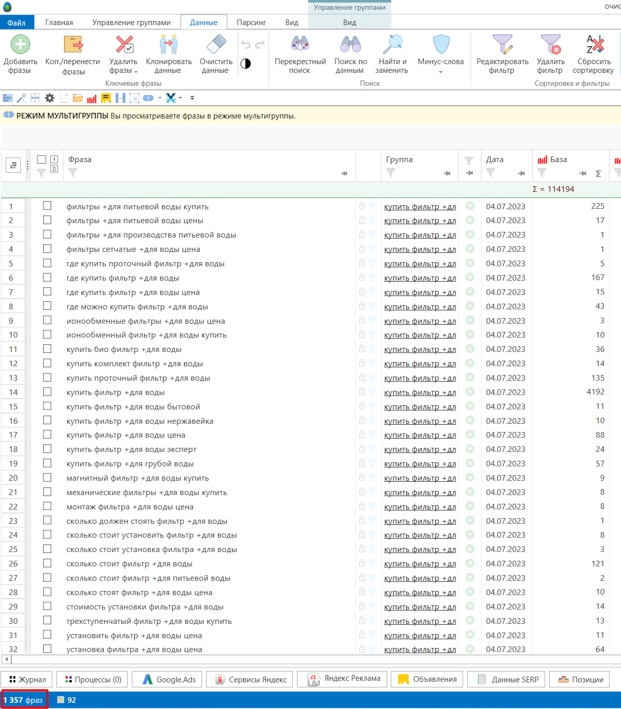The image size is (621, 709).
Task: Open the Google.Ads button
Action: coord(169,679)
